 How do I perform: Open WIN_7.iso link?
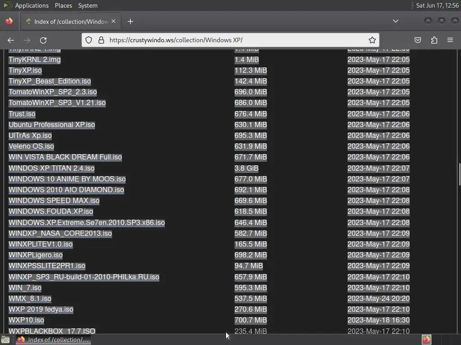(x=25, y=288)
